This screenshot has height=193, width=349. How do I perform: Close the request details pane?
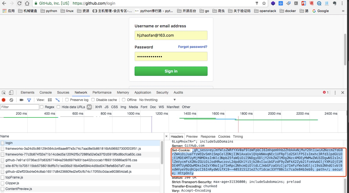point(166,136)
